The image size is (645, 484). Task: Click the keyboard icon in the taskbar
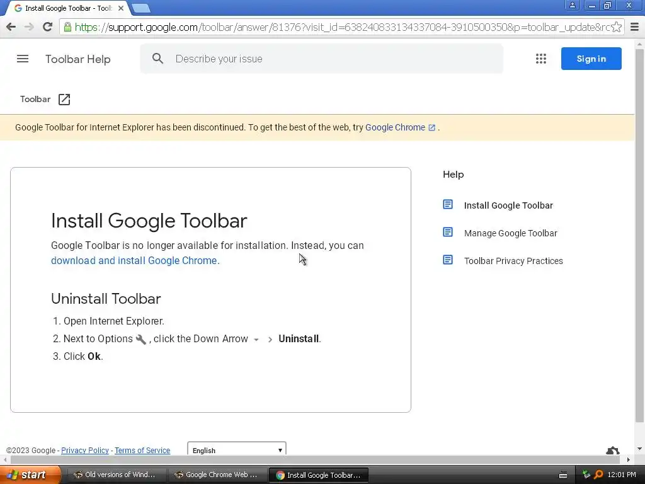(x=562, y=475)
